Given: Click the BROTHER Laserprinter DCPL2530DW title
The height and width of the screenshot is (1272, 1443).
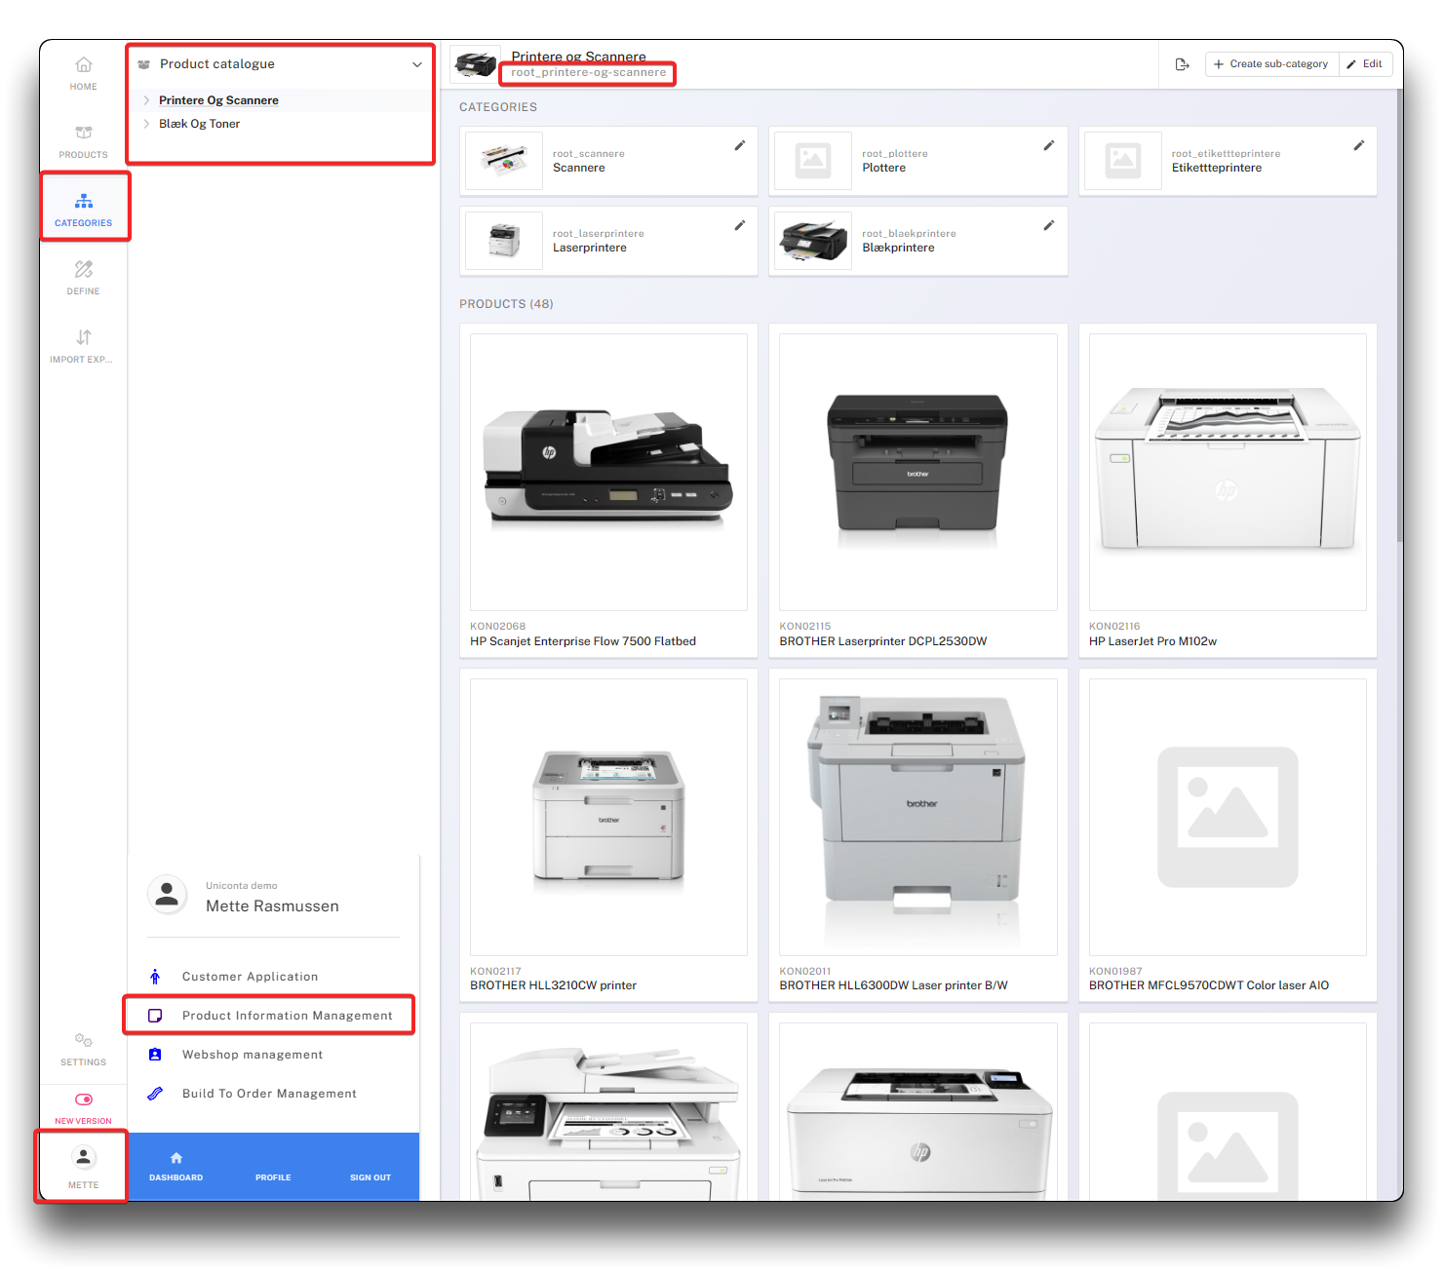Looking at the screenshot, I should point(883,641).
